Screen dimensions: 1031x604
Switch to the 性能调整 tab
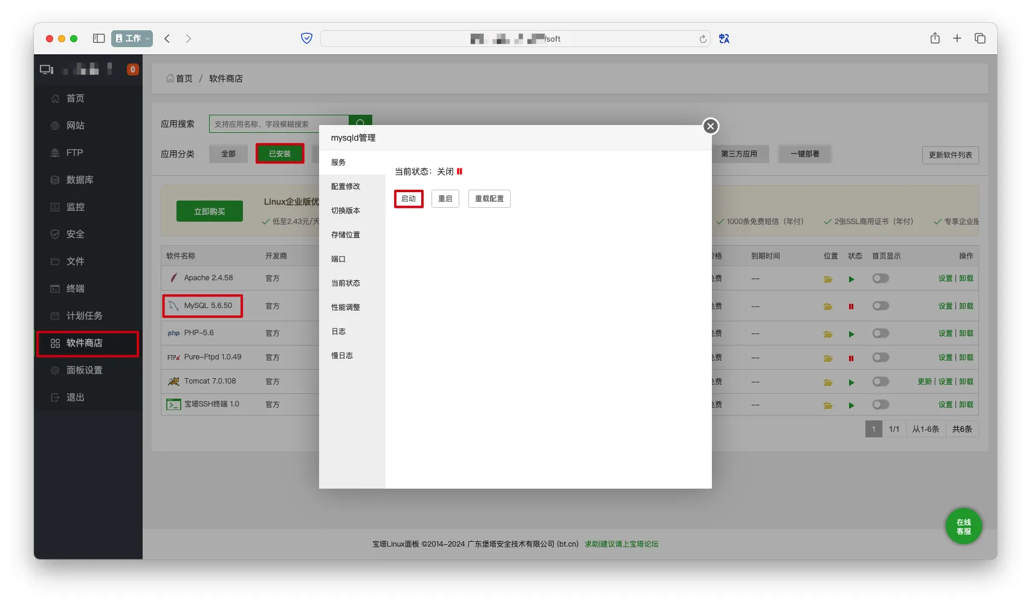[x=346, y=307]
